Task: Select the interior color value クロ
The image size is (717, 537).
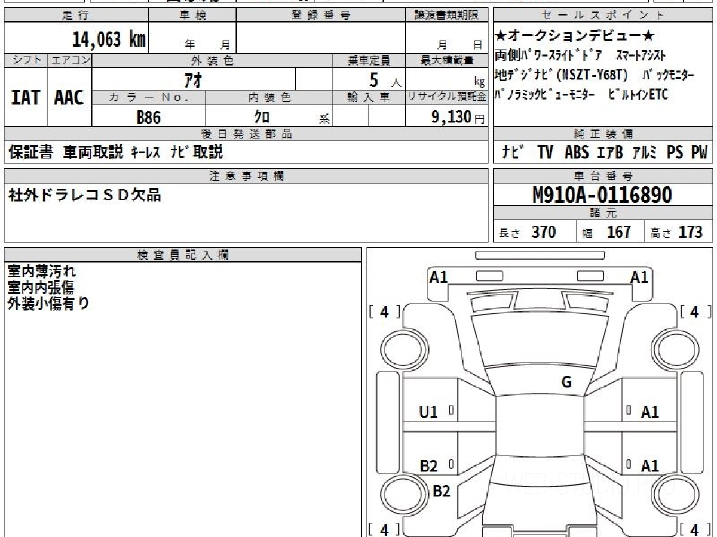Action: pos(262,117)
